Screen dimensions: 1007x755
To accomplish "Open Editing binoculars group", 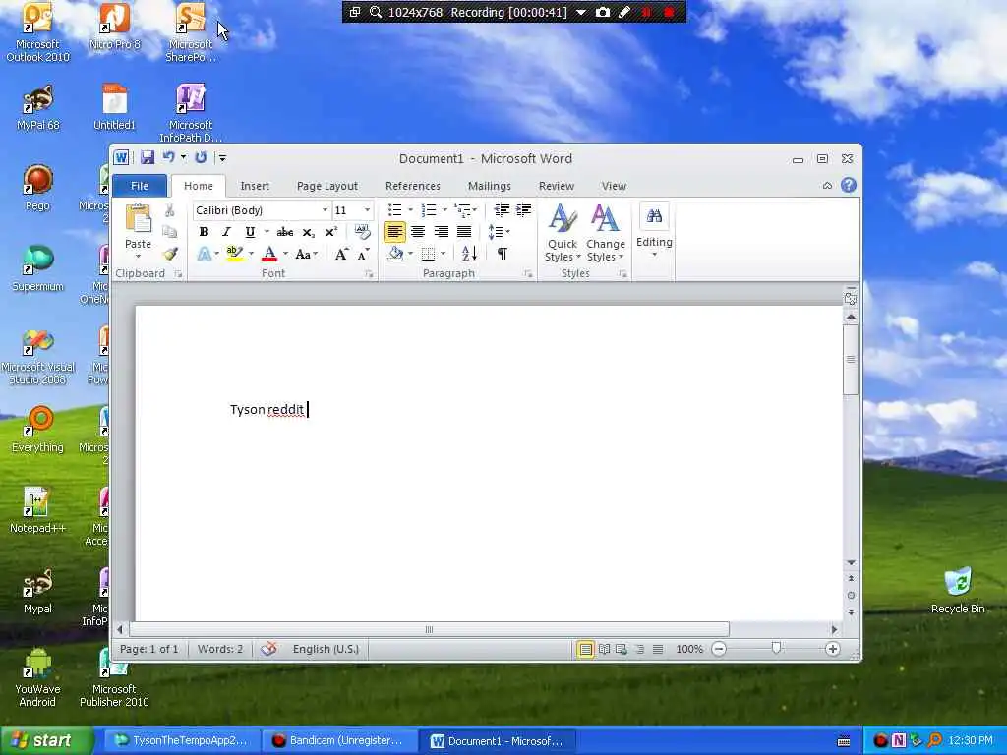I will 654,230.
